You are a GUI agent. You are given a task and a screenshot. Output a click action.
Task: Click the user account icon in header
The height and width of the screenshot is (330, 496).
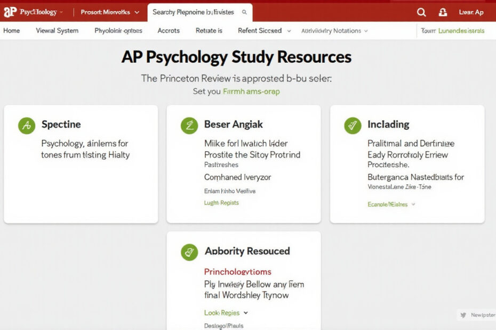tap(443, 12)
